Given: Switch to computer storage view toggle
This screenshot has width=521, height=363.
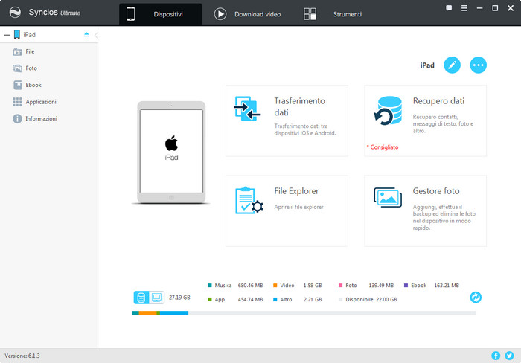Looking at the screenshot, I should pos(156,298).
